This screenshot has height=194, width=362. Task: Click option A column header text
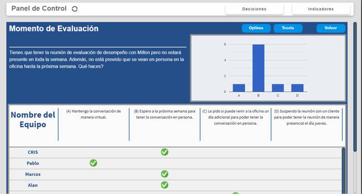click(93, 114)
